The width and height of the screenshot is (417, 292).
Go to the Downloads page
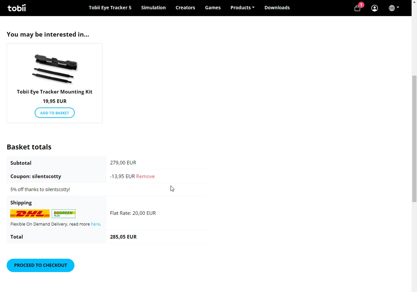pyautogui.click(x=277, y=8)
